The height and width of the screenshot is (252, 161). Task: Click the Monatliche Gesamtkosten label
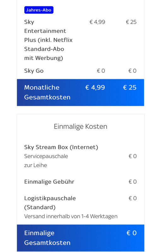coord(47,92)
